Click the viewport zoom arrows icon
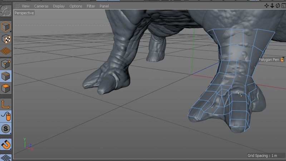This screenshot has width=286, height=161. click(x=272, y=6)
